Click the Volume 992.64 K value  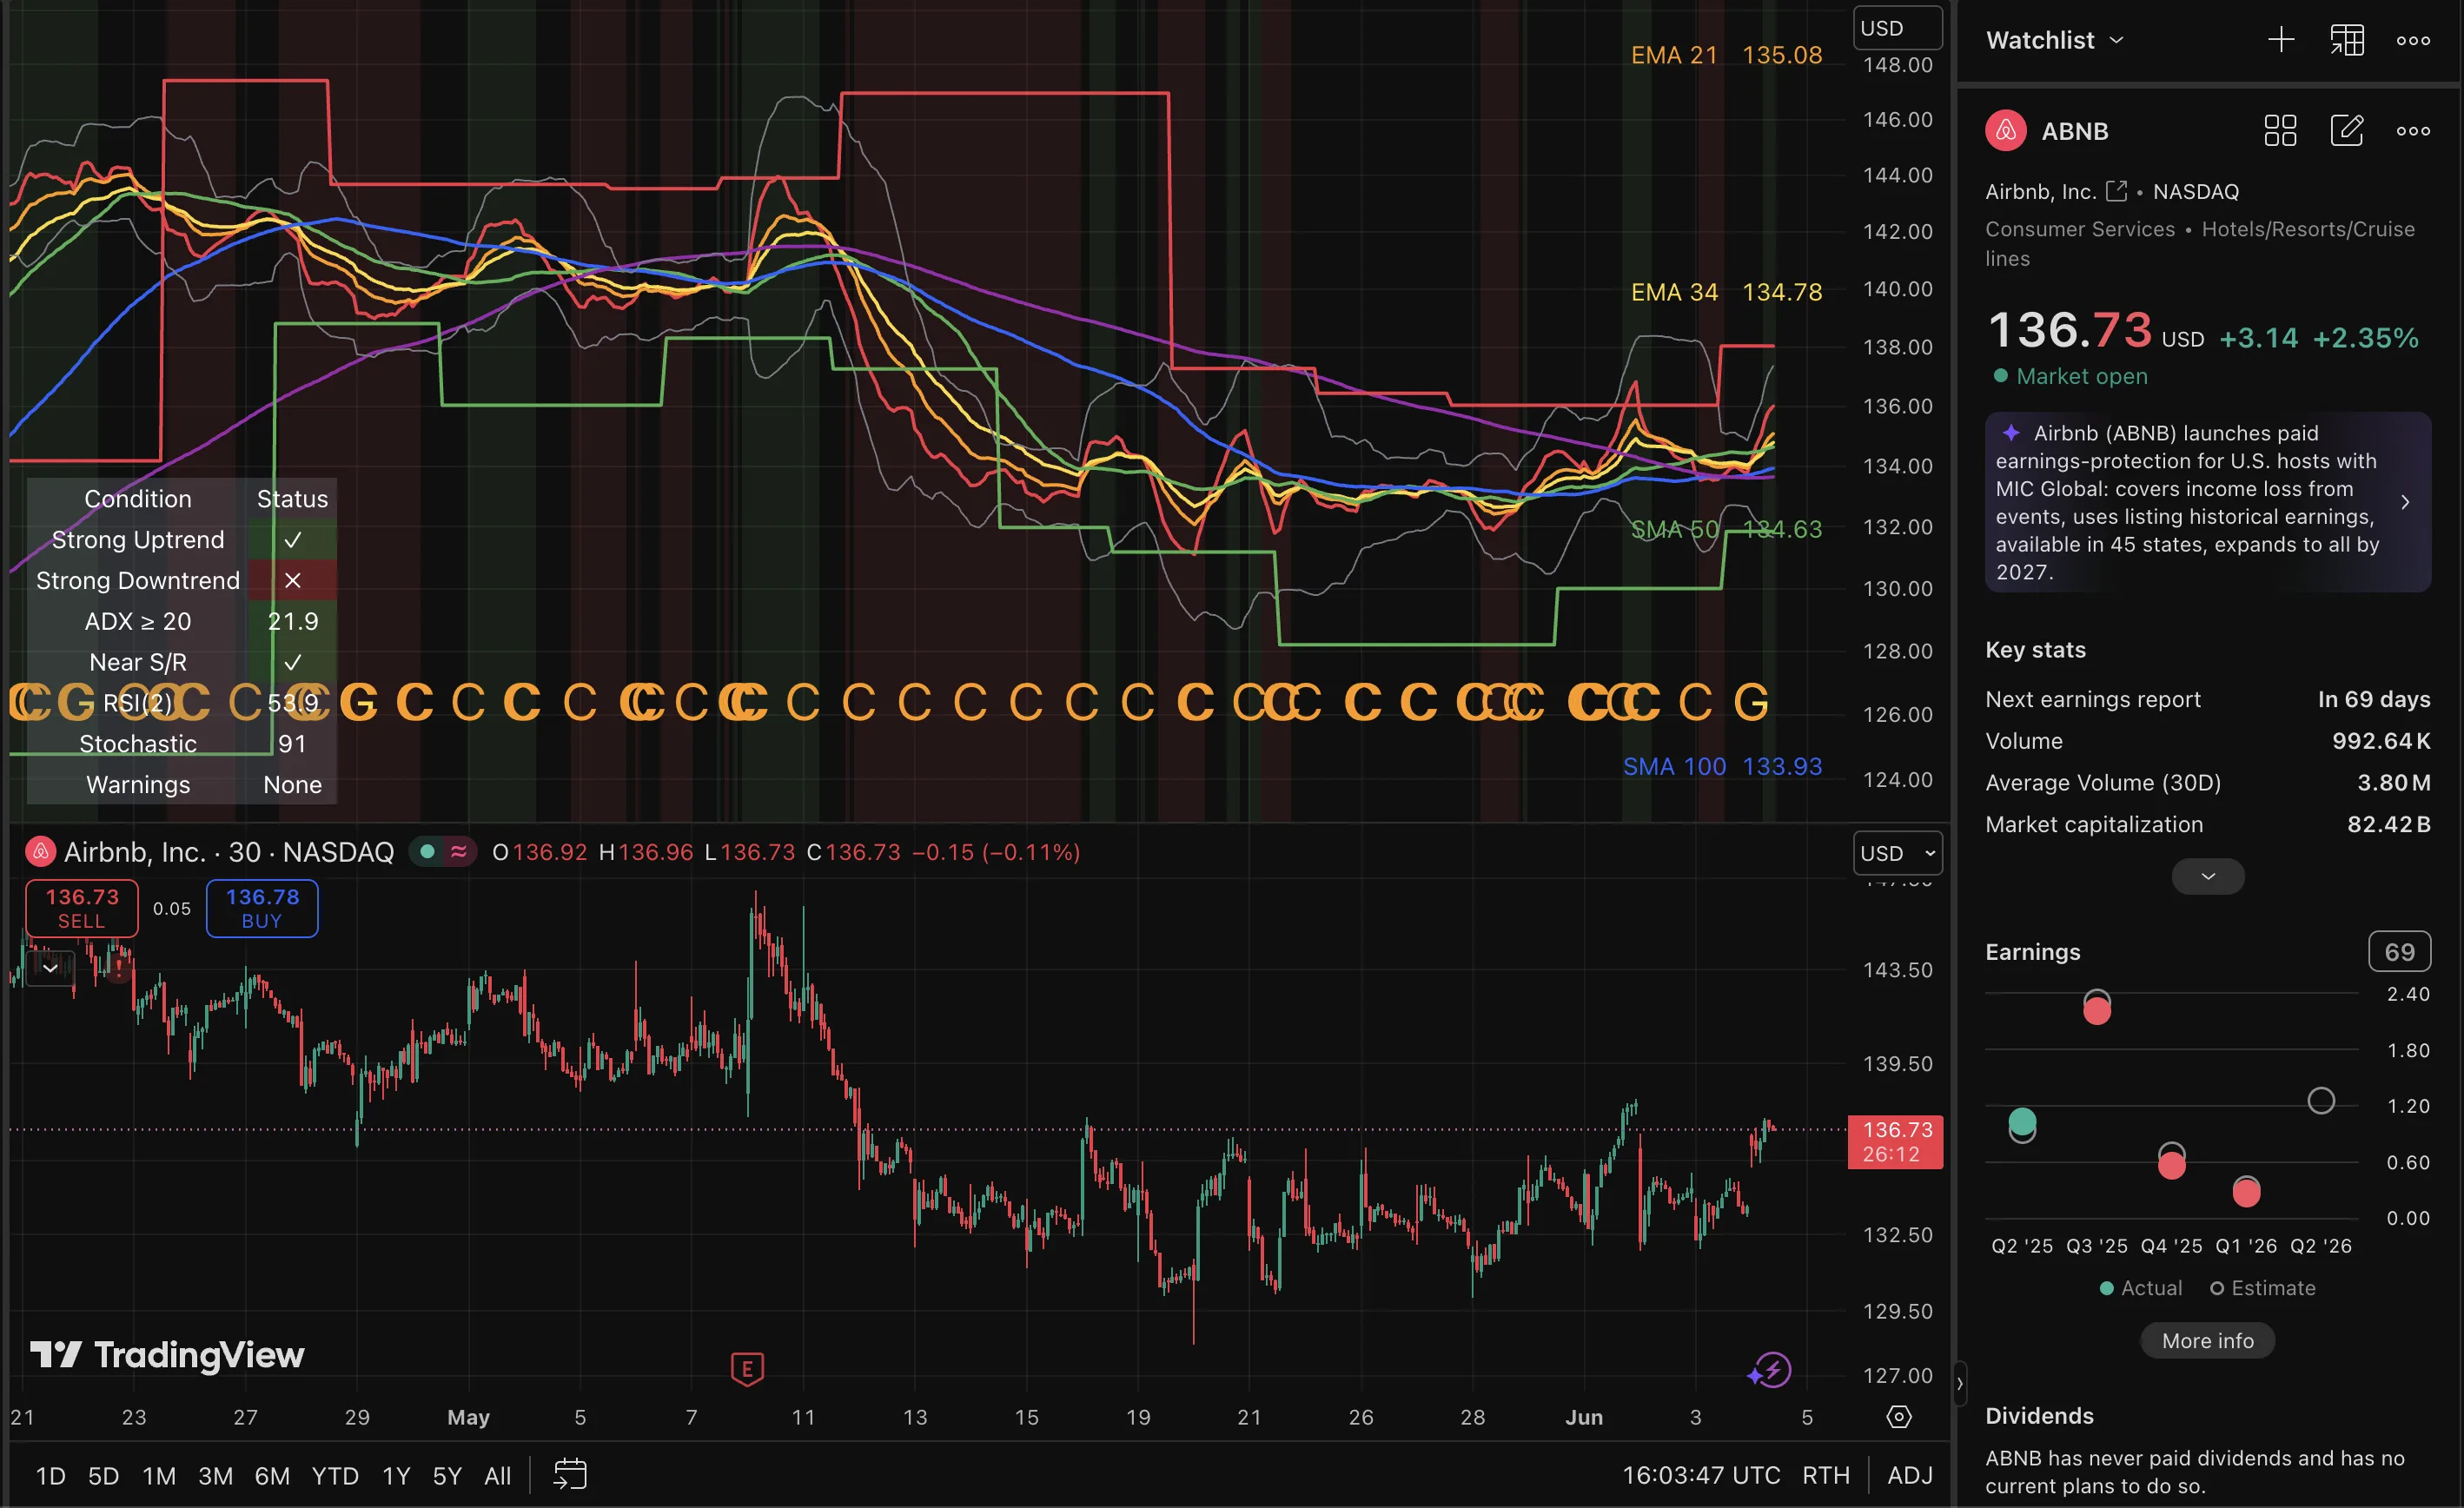click(2381, 741)
